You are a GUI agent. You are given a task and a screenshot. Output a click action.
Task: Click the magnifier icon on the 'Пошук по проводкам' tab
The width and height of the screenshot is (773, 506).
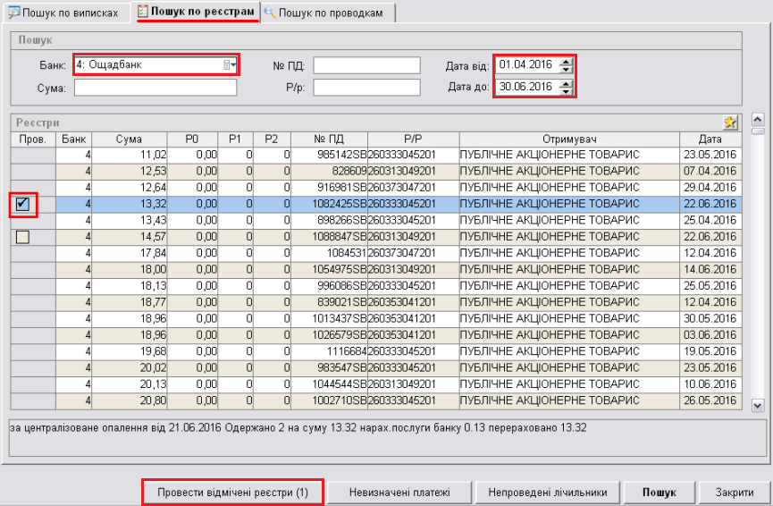(x=270, y=13)
